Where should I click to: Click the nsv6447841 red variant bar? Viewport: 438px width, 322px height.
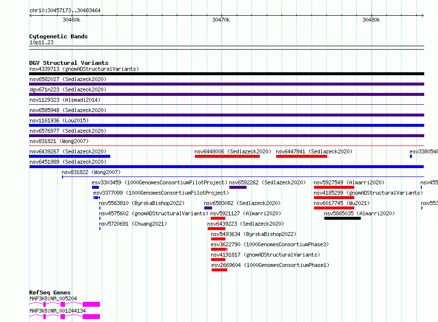[302, 156]
